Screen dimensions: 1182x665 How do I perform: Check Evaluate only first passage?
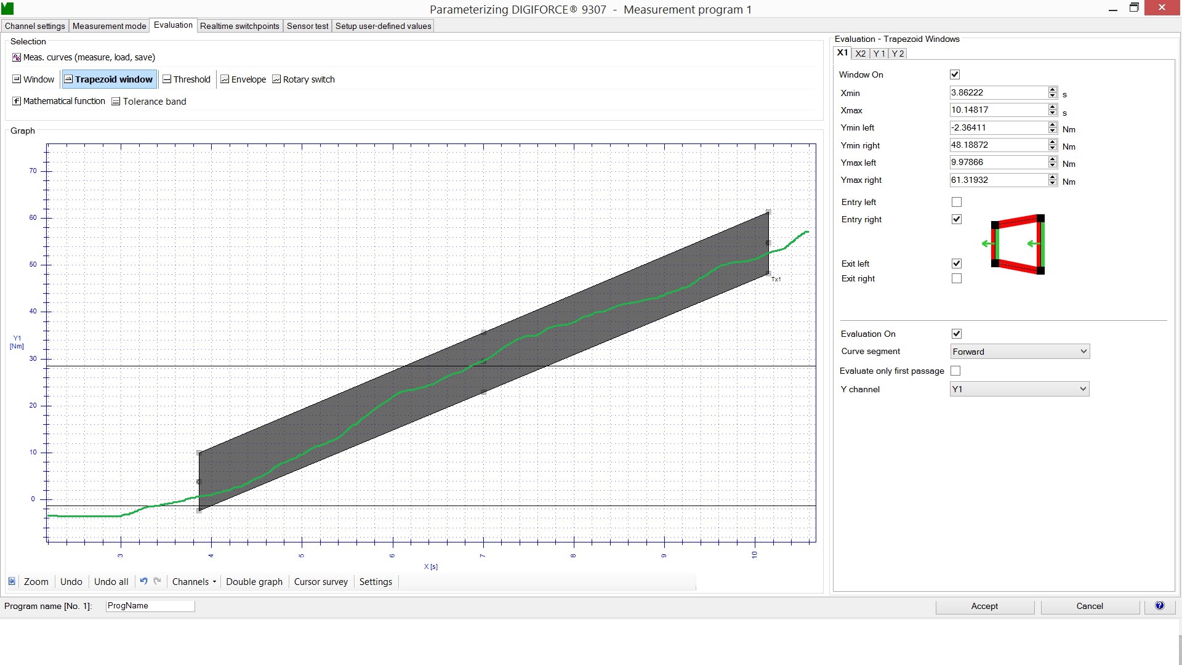click(955, 371)
